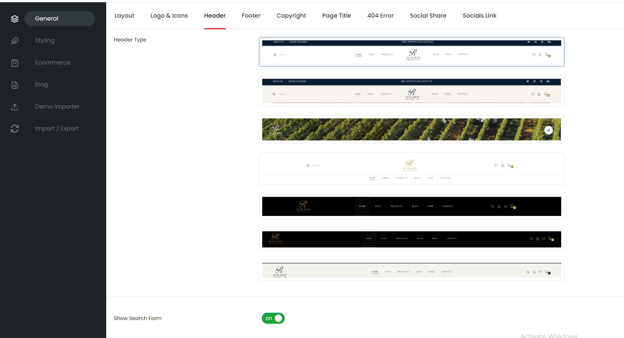
Task: Click the Blog document icon
Action: tap(15, 85)
